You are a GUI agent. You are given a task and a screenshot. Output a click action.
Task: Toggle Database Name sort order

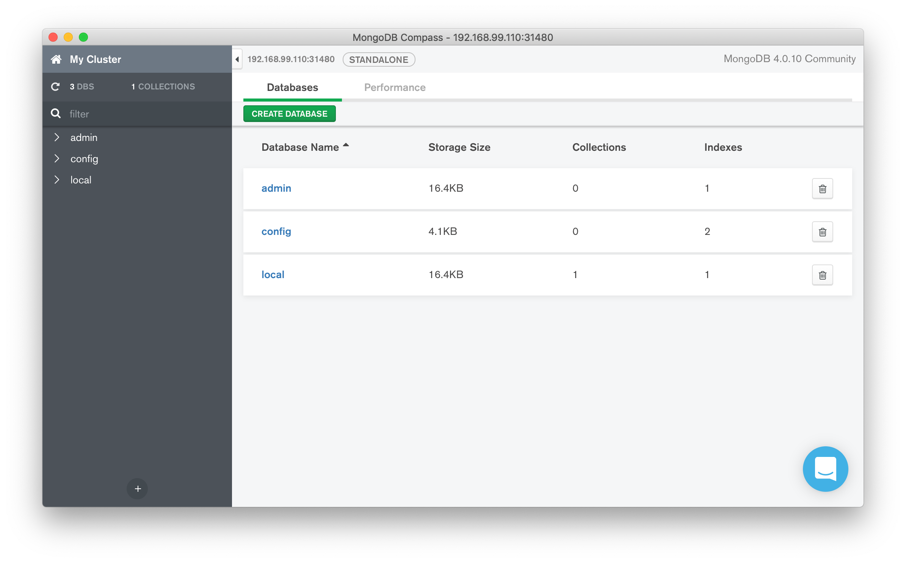point(305,147)
